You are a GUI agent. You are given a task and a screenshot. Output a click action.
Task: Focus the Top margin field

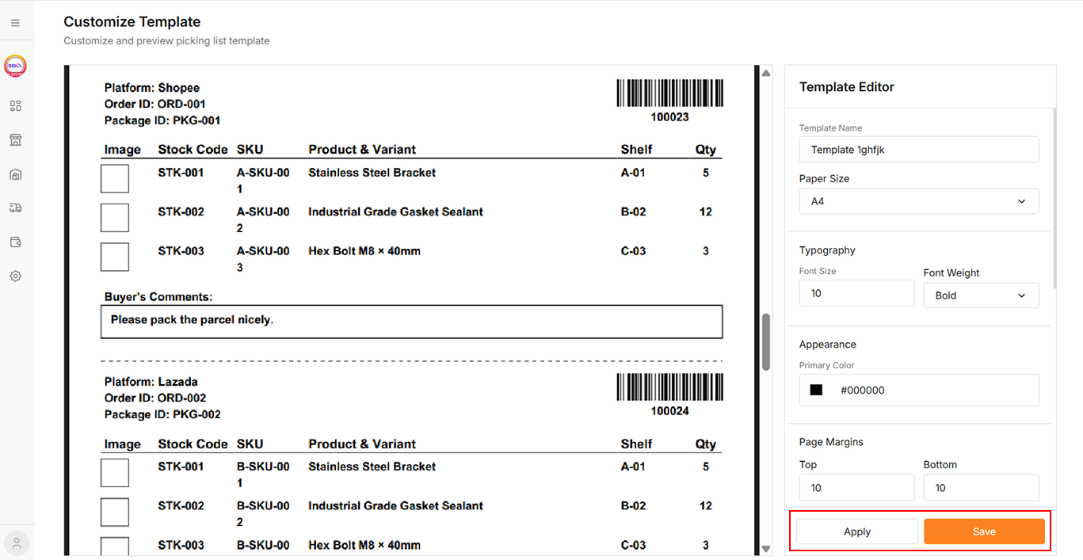pyautogui.click(x=857, y=488)
